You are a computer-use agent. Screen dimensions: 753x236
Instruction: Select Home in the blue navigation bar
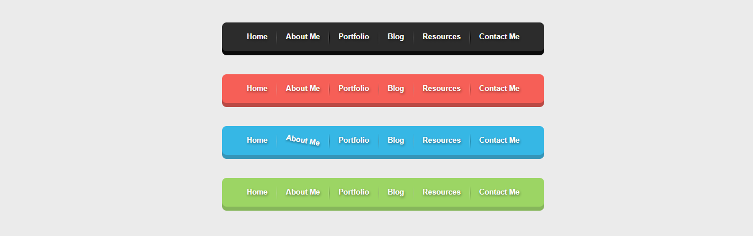[x=257, y=140]
